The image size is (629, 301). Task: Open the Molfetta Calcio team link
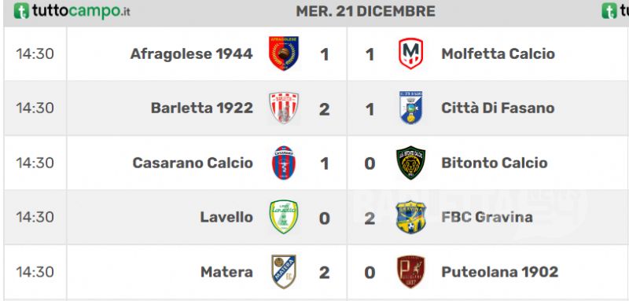pos(498,53)
